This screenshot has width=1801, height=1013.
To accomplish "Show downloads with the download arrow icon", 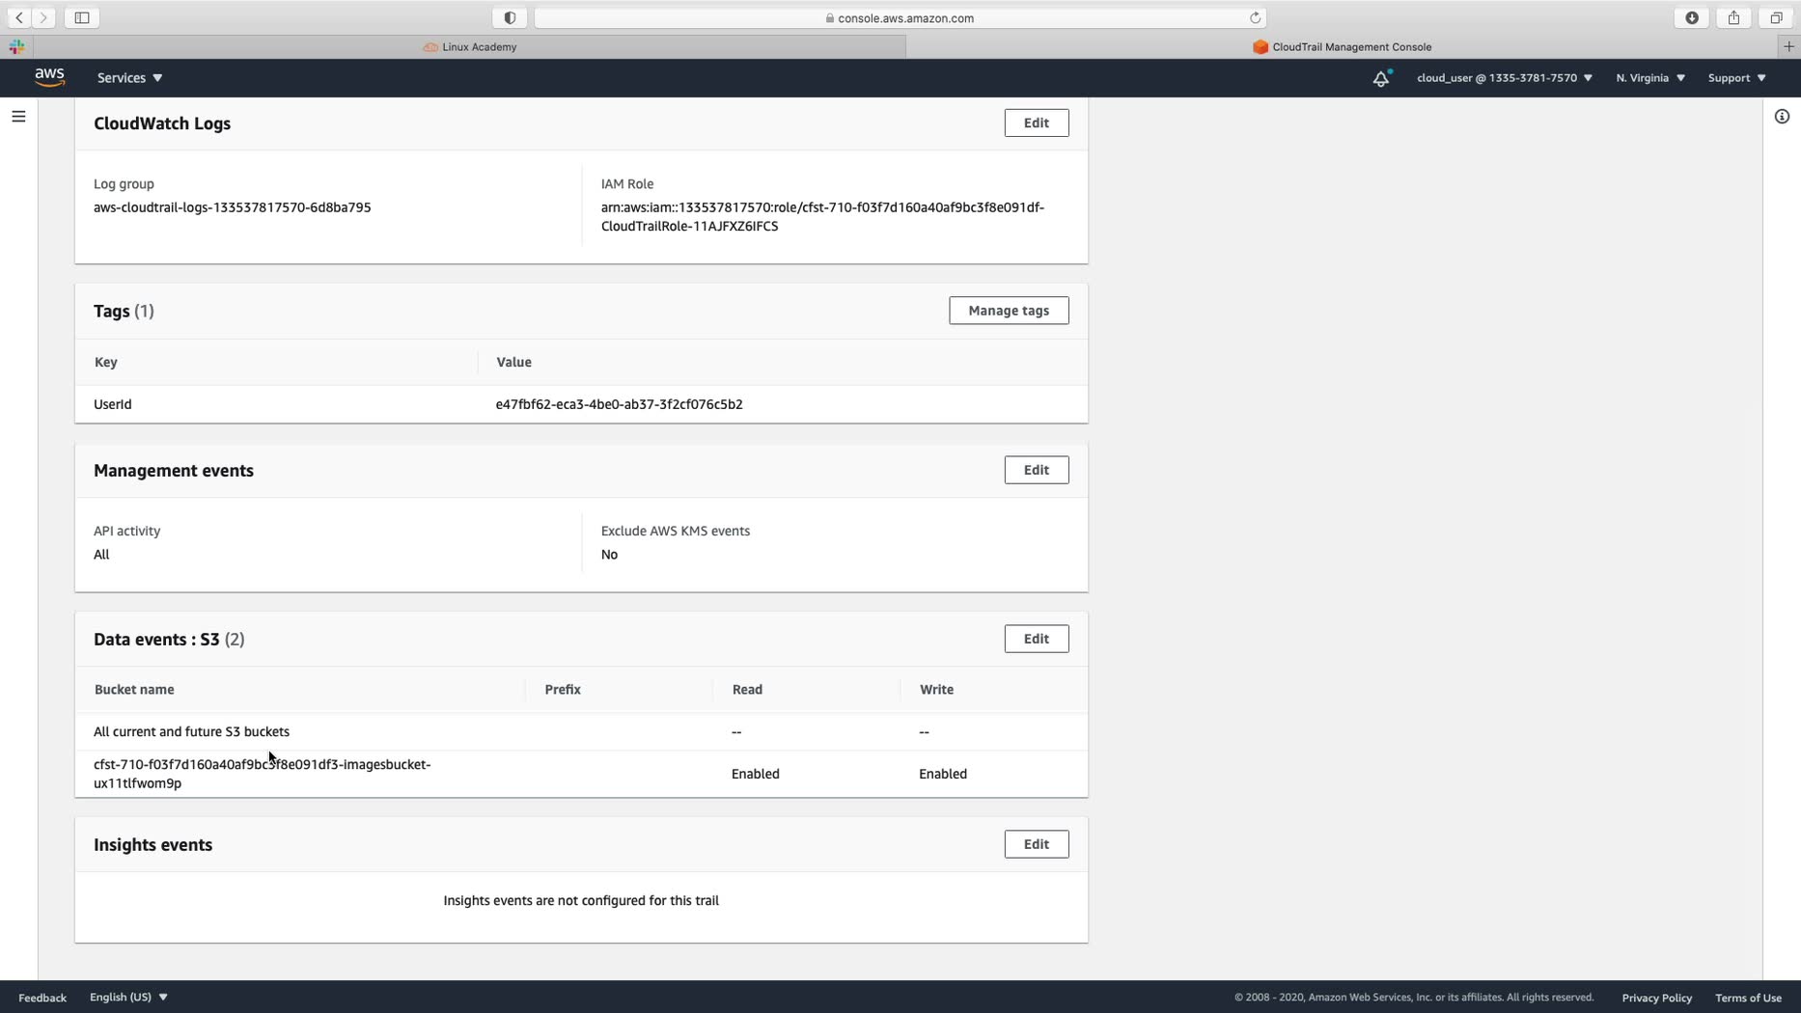I will pyautogui.click(x=1692, y=17).
